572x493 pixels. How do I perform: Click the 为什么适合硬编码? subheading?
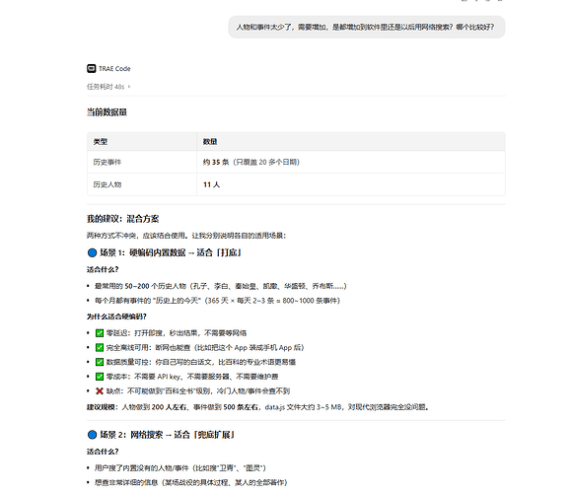tap(116, 317)
